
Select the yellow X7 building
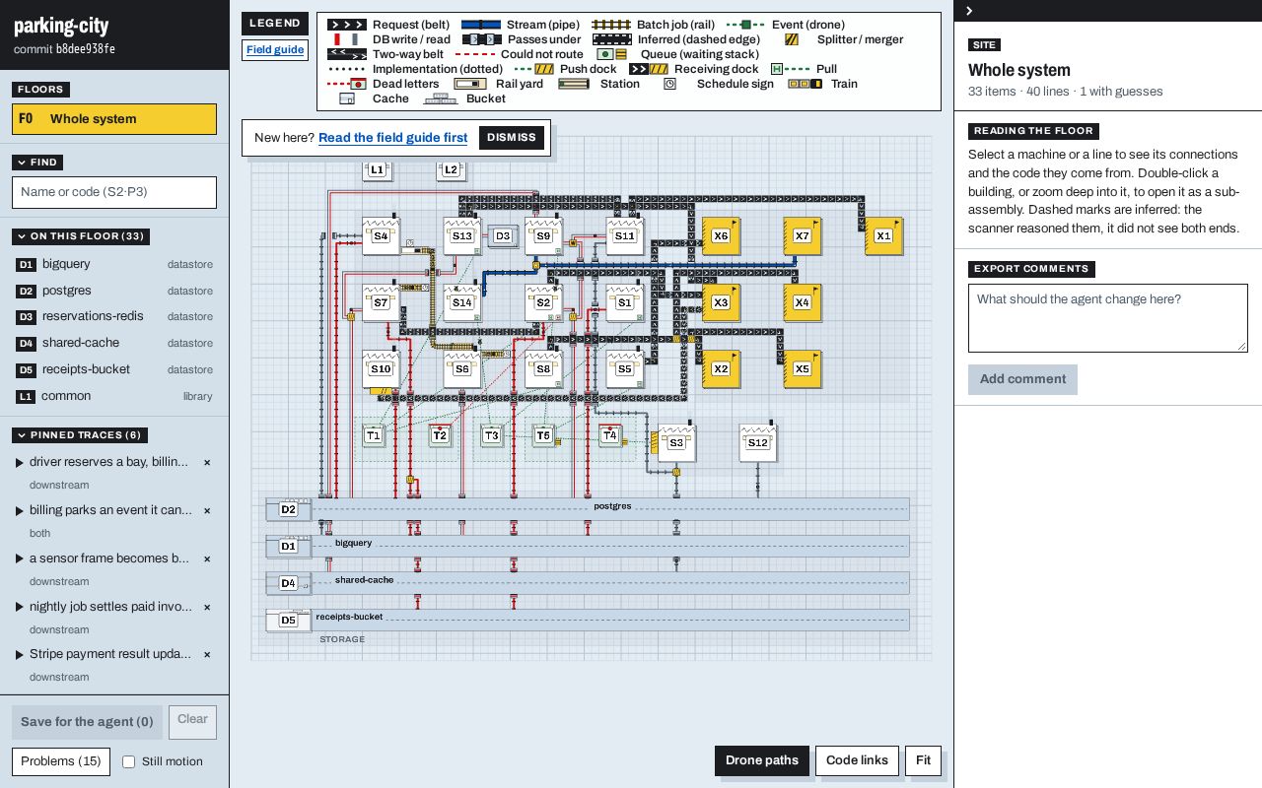tap(802, 236)
